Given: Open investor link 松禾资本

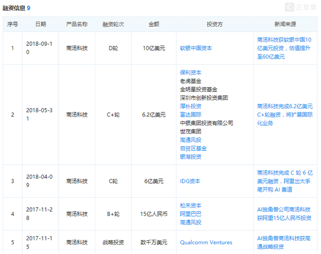Looking at the screenshot, I should pyautogui.click(x=191, y=205).
